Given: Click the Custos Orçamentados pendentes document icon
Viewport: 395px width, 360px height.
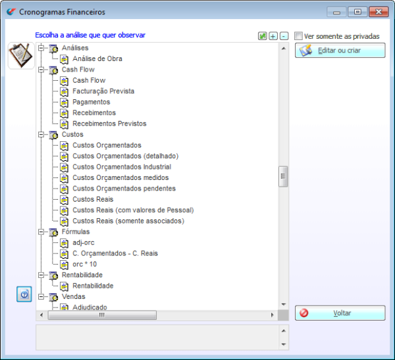Looking at the screenshot, I should point(65,189).
